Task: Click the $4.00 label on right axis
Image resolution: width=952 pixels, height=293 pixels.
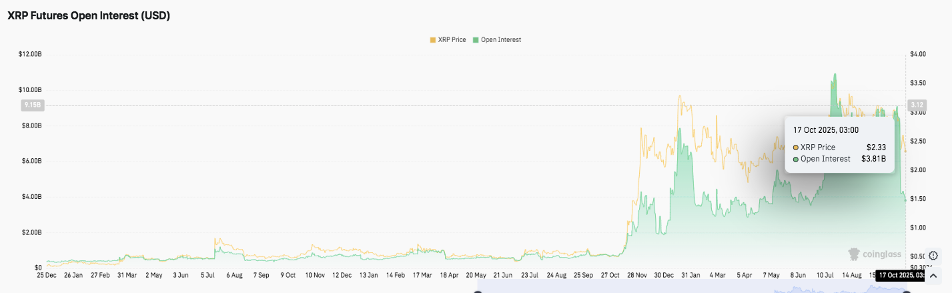Action: [917, 54]
